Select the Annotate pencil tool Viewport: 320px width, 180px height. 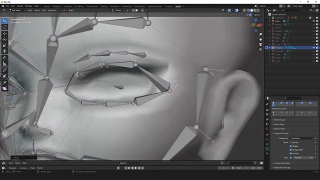pyautogui.click(x=4, y=58)
